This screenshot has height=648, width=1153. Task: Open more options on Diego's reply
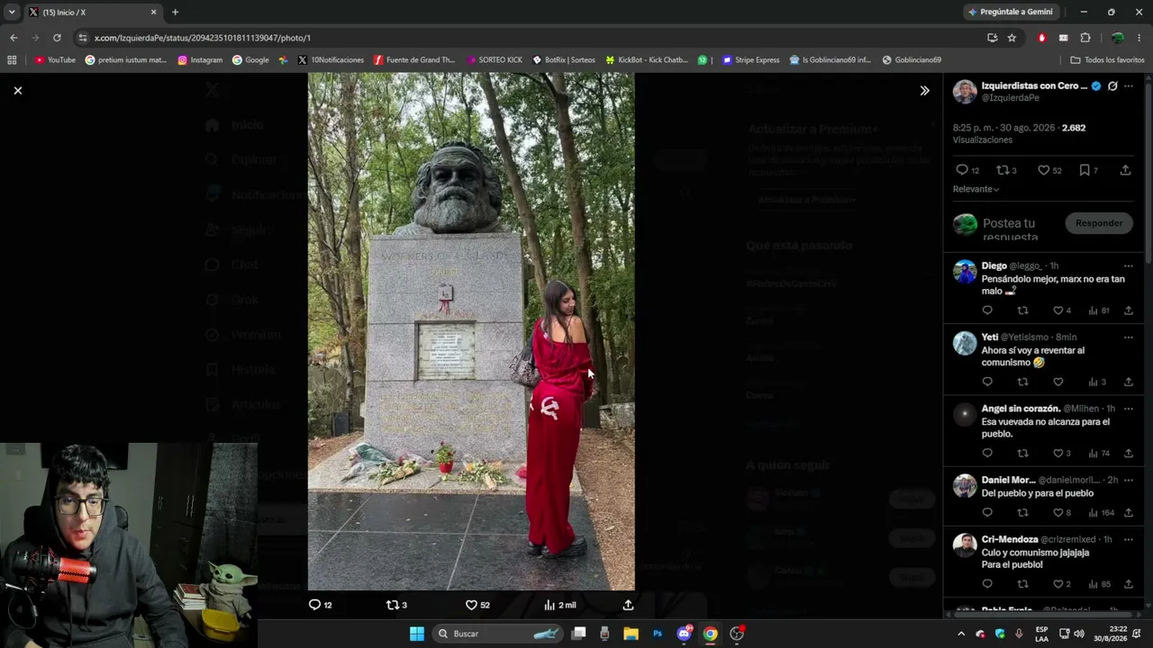1129,266
